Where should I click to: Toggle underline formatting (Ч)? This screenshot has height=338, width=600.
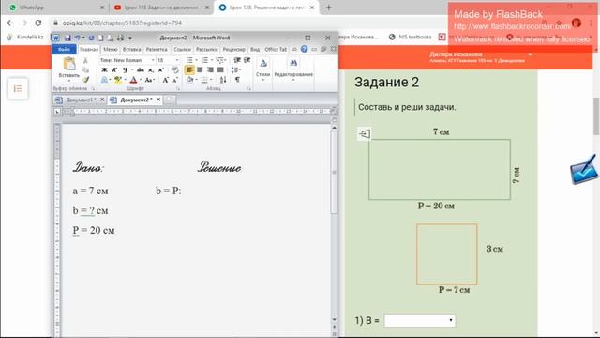pyautogui.click(x=125, y=70)
